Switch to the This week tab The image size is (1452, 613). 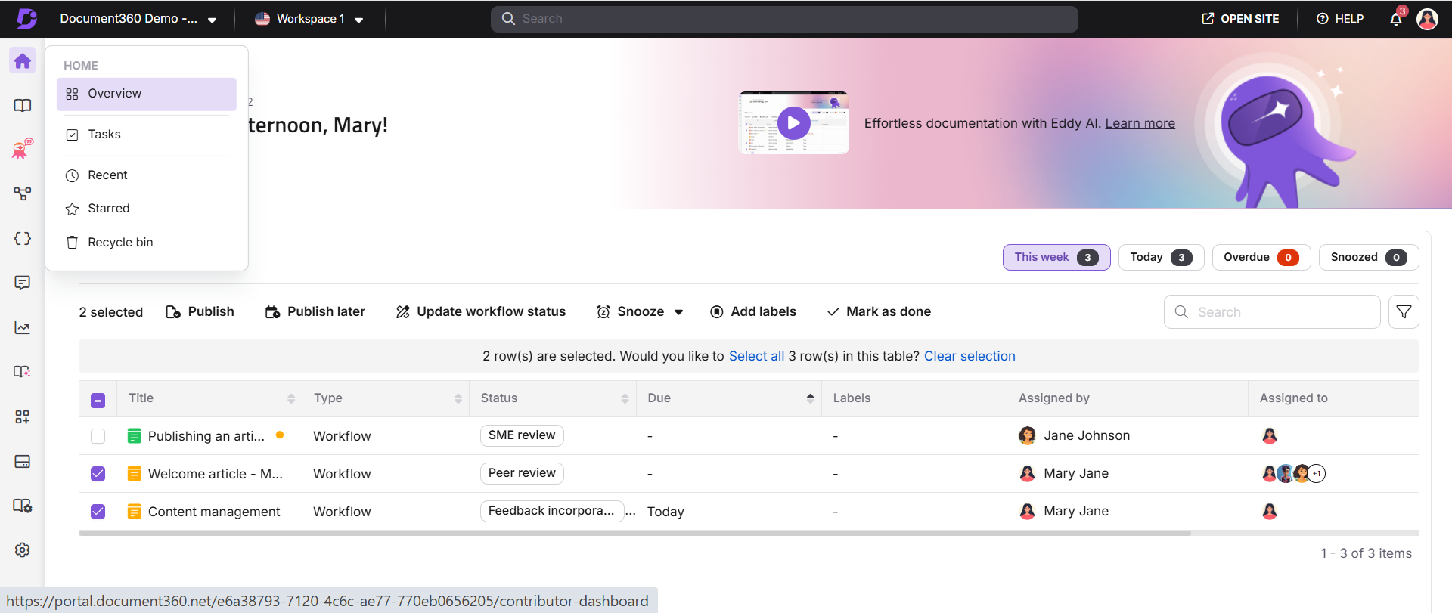[1056, 257]
